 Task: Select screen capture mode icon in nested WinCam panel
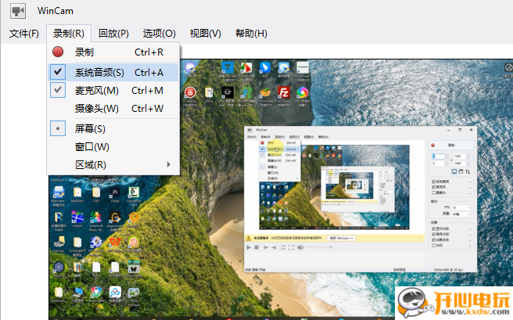tap(454, 171)
